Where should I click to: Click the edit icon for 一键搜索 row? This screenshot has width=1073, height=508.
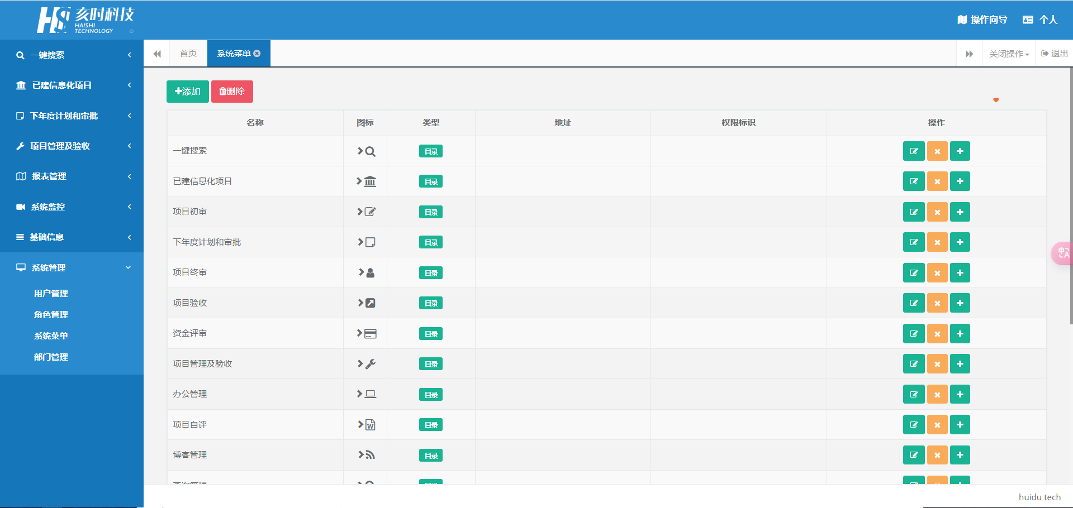(x=914, y=151)
